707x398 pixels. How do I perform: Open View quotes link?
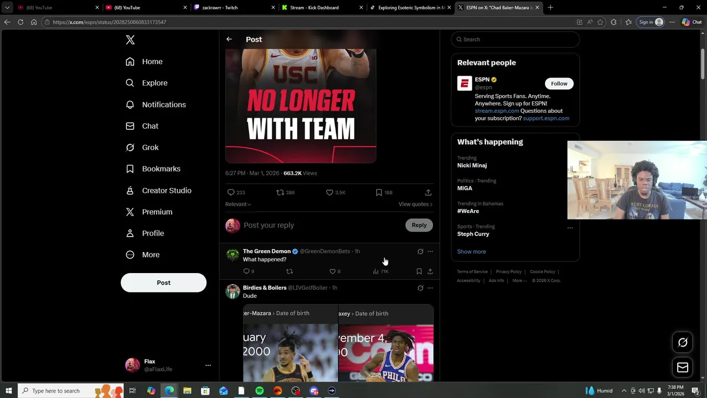point(415,204)
